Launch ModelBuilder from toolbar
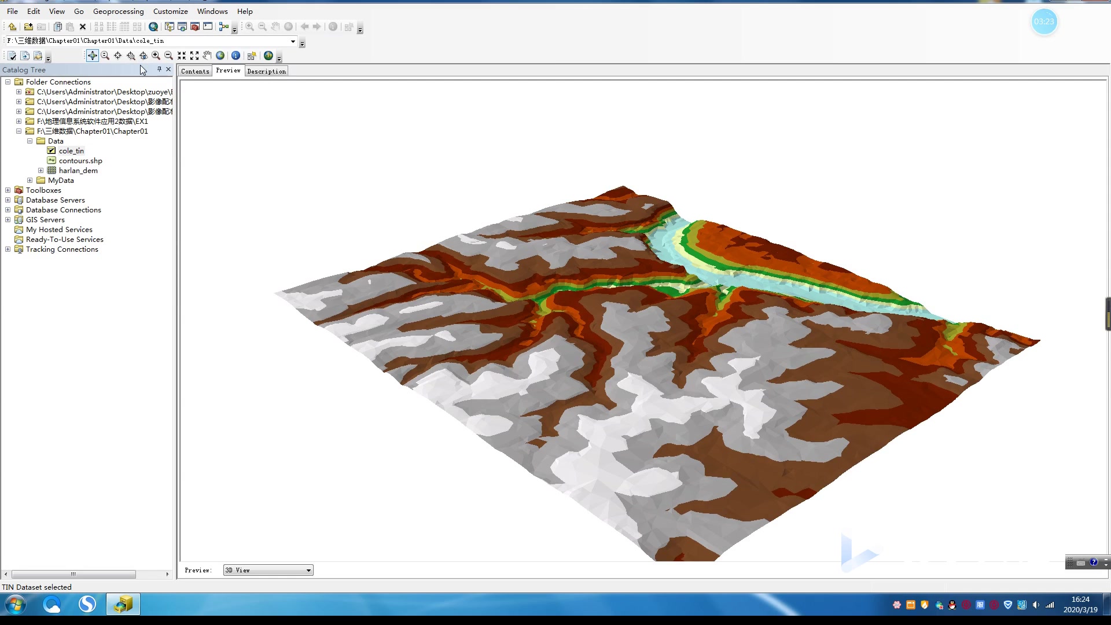The height and width of the screenshot is (625, 1111). click(223, 27)
